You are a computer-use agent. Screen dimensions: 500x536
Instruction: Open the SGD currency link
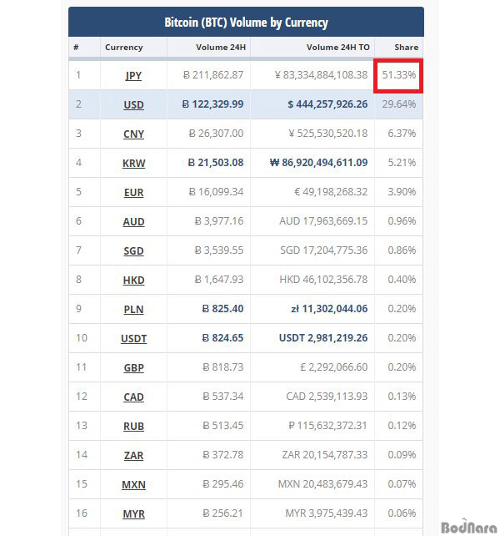coord(133,250)
